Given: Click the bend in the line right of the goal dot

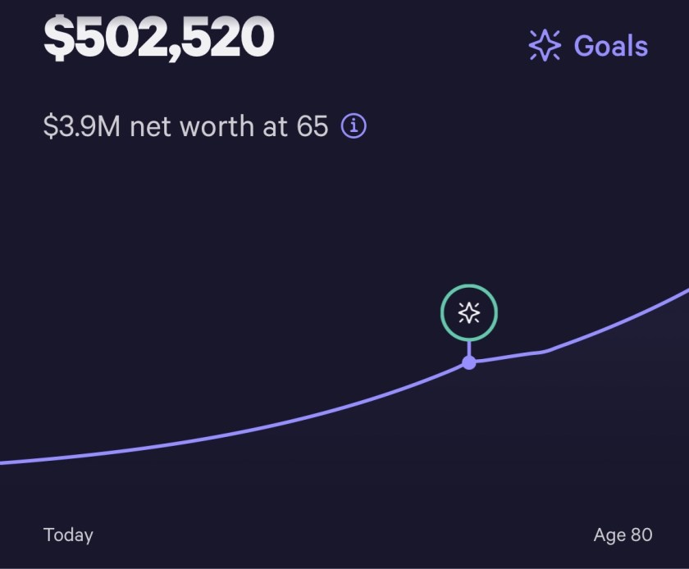Looking at the screenshot, I should (x=541, y=352).
